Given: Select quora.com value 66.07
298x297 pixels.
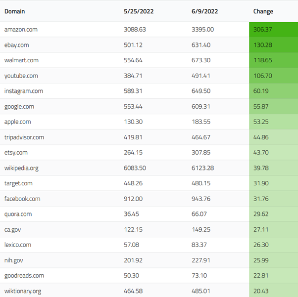Looking at the screenshot, I should 199,214.
